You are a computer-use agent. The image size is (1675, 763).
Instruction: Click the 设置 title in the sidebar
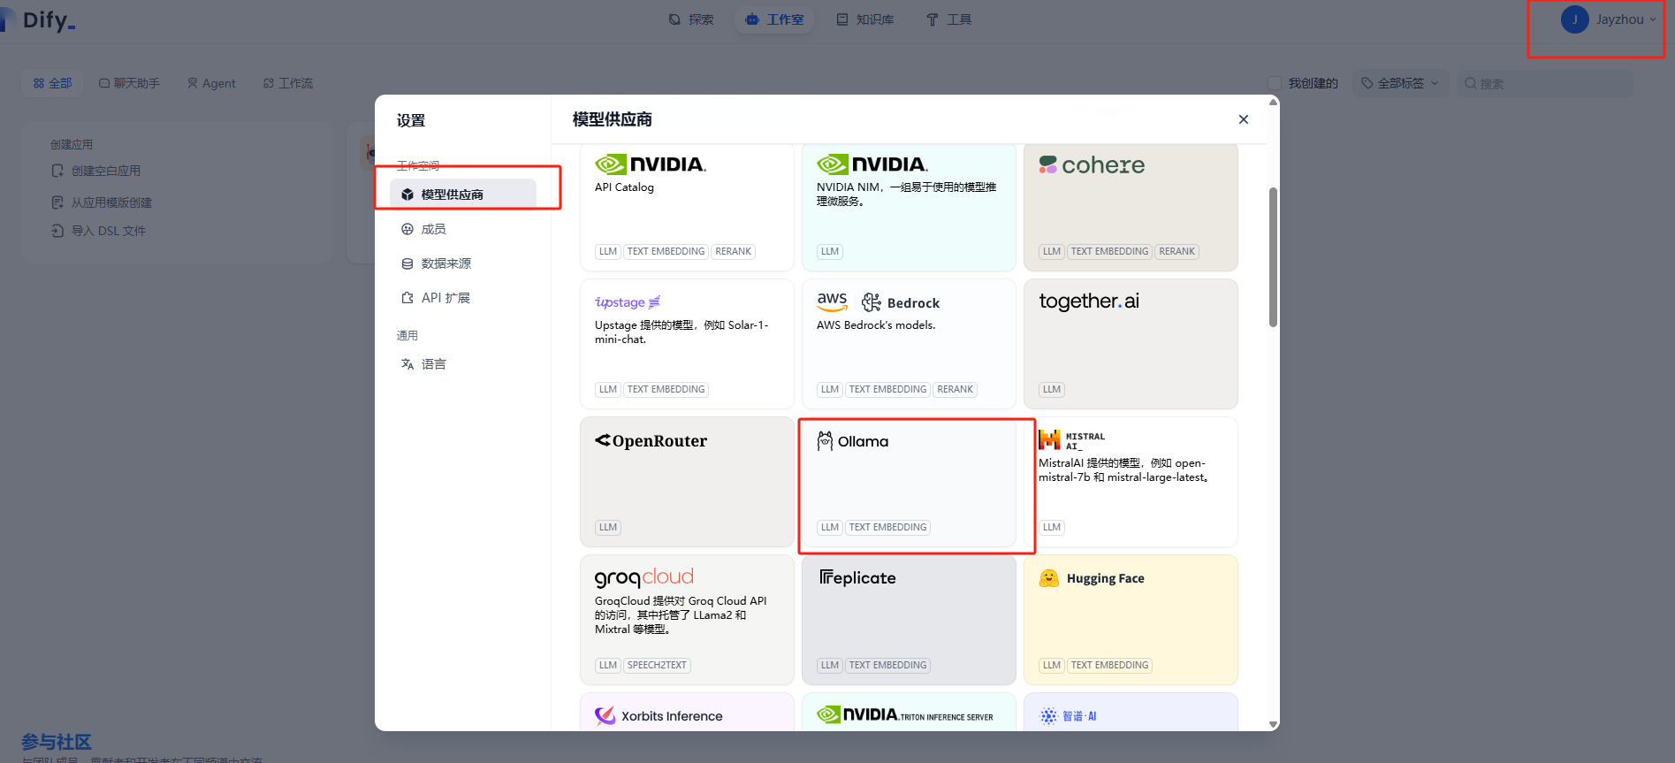point(411,120)
